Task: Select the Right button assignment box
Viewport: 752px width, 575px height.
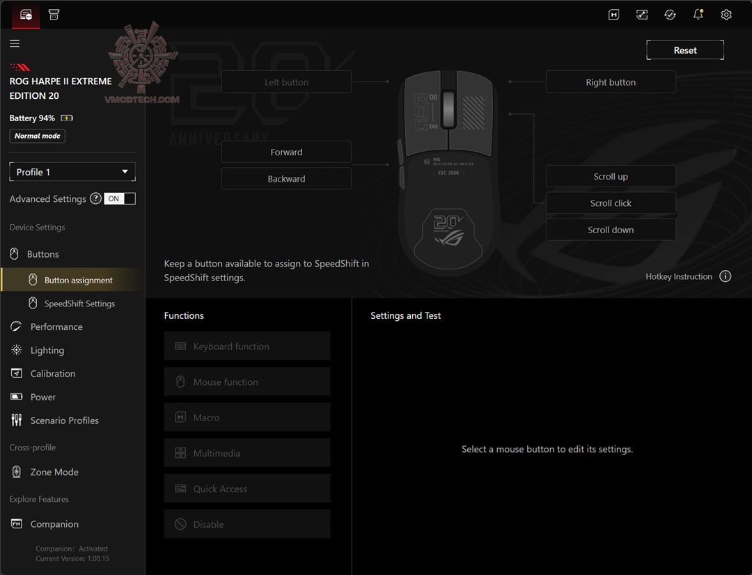Action: pos(611,82)
